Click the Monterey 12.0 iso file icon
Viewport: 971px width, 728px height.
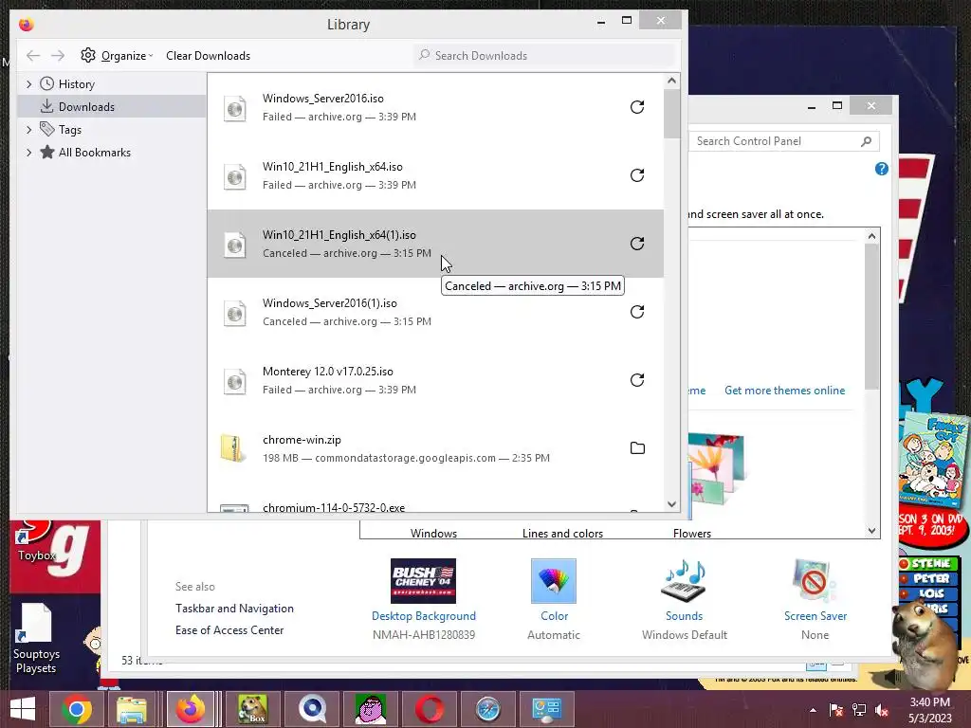tap(235, 381)
